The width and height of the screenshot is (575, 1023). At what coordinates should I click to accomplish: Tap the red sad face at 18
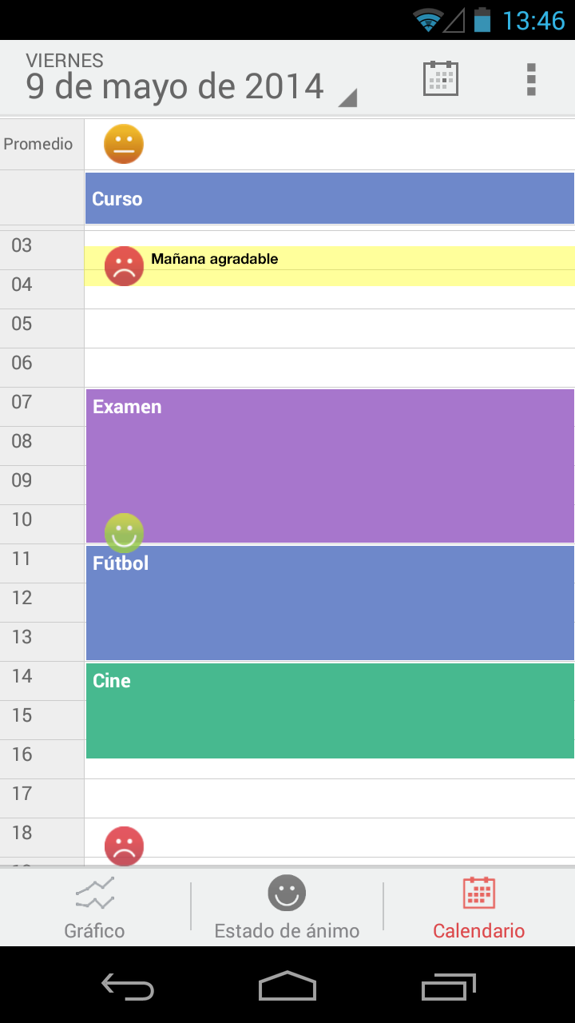(x=124, y=846)
